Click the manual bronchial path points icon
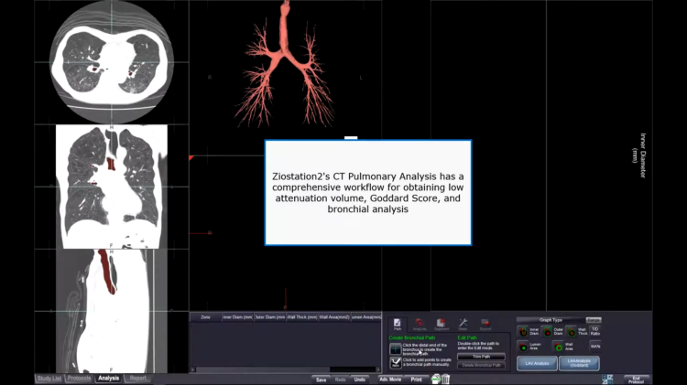 click(x=395, y=362)
